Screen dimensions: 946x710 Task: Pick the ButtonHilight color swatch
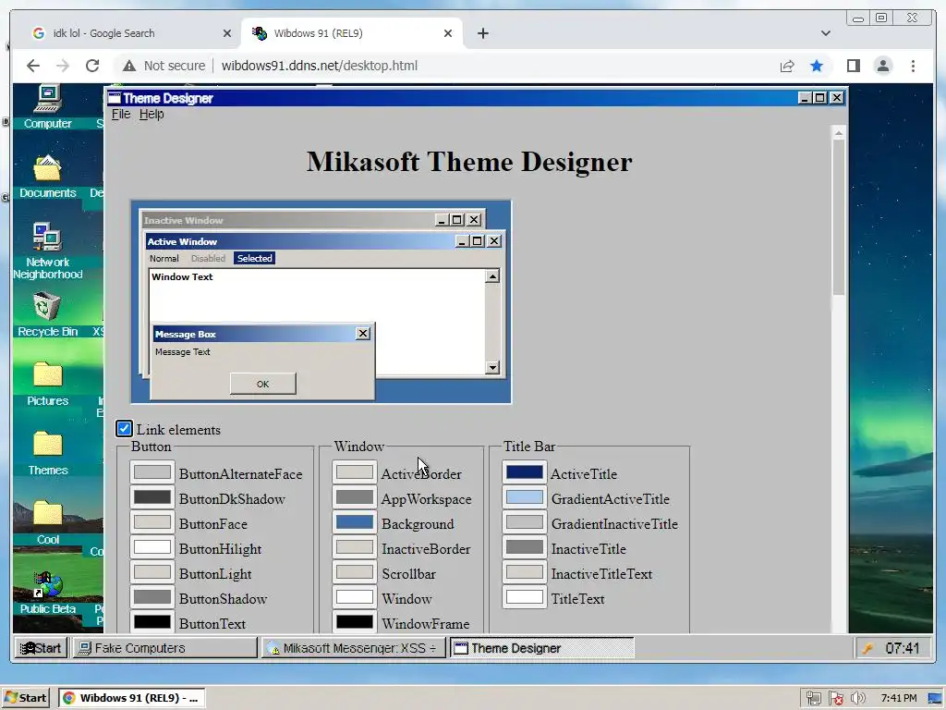pyautogui.click(x=152, y=547)
